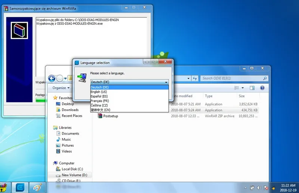Maximize the Explorer window
This screenshot has width=299, height=193.
click(252, 68)
